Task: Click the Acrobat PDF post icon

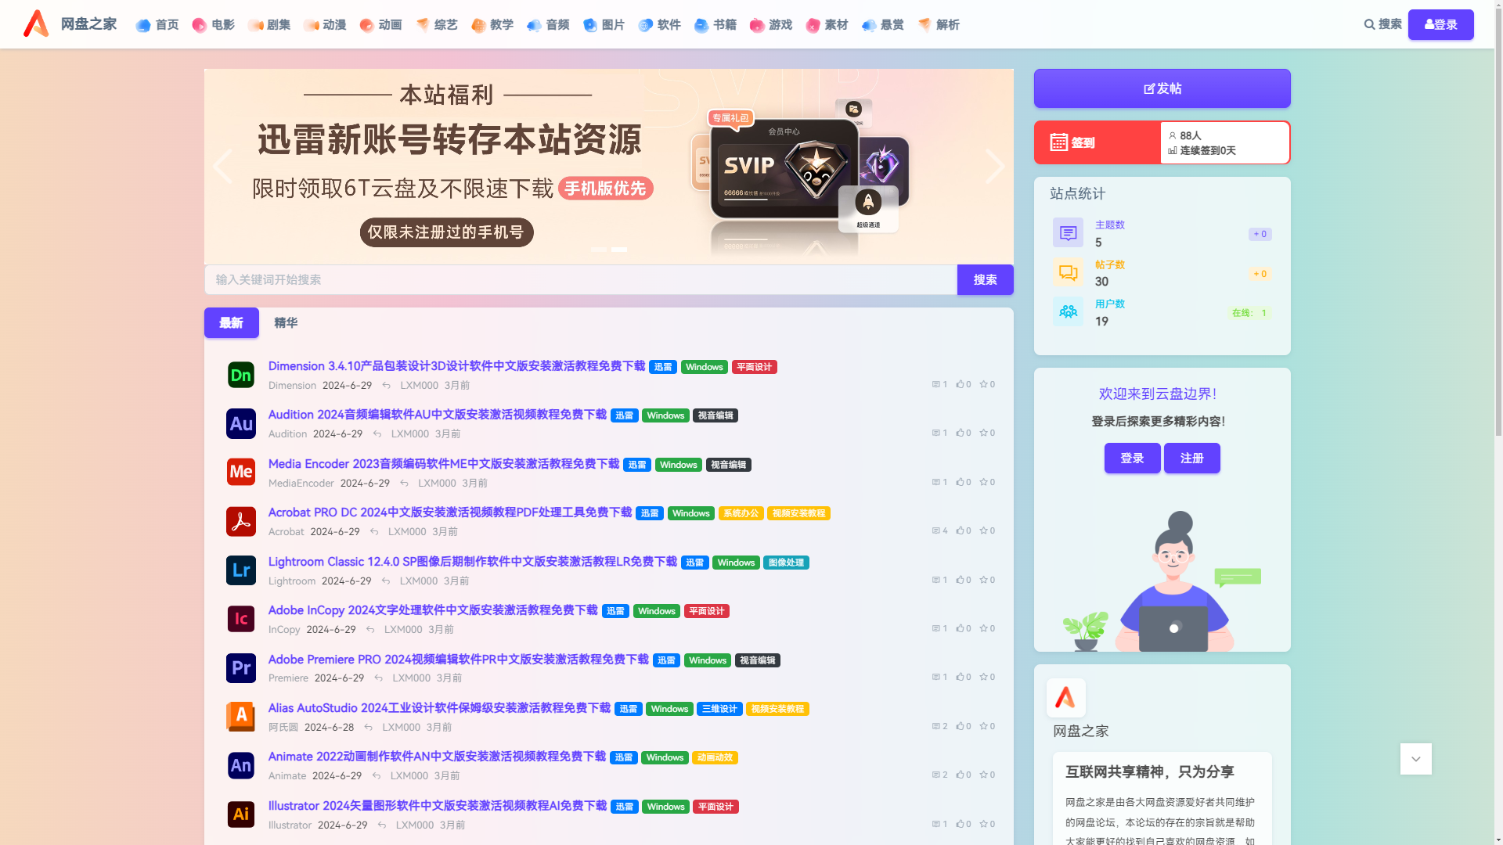Action: click(240, 521)
